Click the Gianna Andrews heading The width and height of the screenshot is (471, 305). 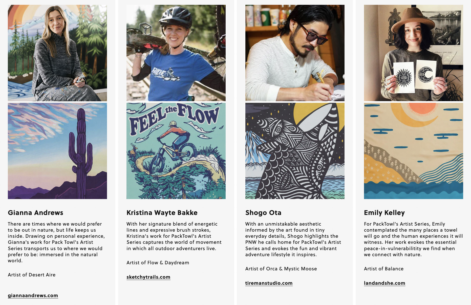click(35, 213)
